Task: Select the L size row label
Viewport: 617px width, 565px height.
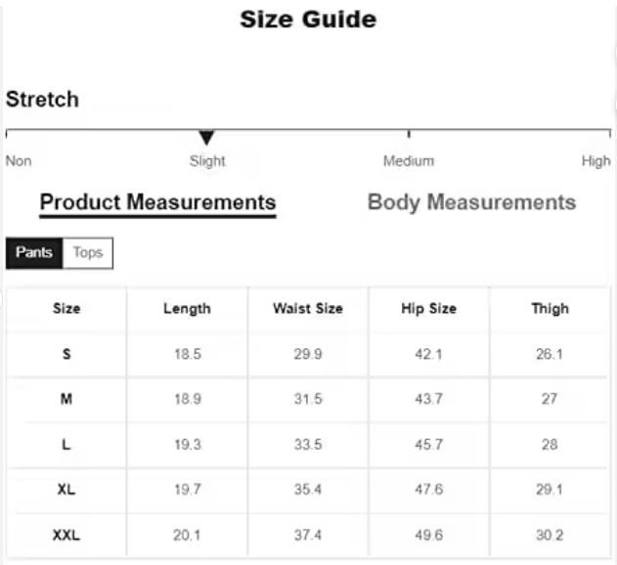Action: coord(66,445)
